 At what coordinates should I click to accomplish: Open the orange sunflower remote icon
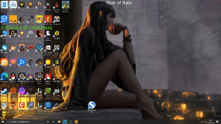point(4,63)
